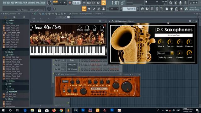This screenshot has width=201, height=113.
Task: Open the Pattern 1 selector dropdown
Action: (x=129, y=9)
